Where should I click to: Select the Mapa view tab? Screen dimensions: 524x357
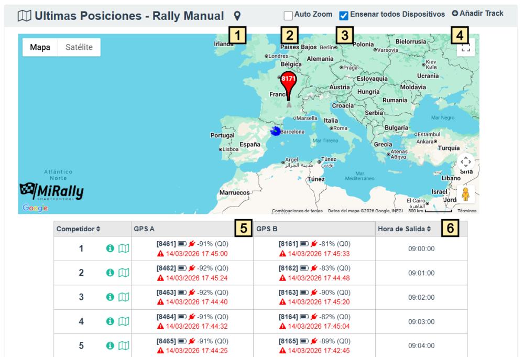coord(40,47)
